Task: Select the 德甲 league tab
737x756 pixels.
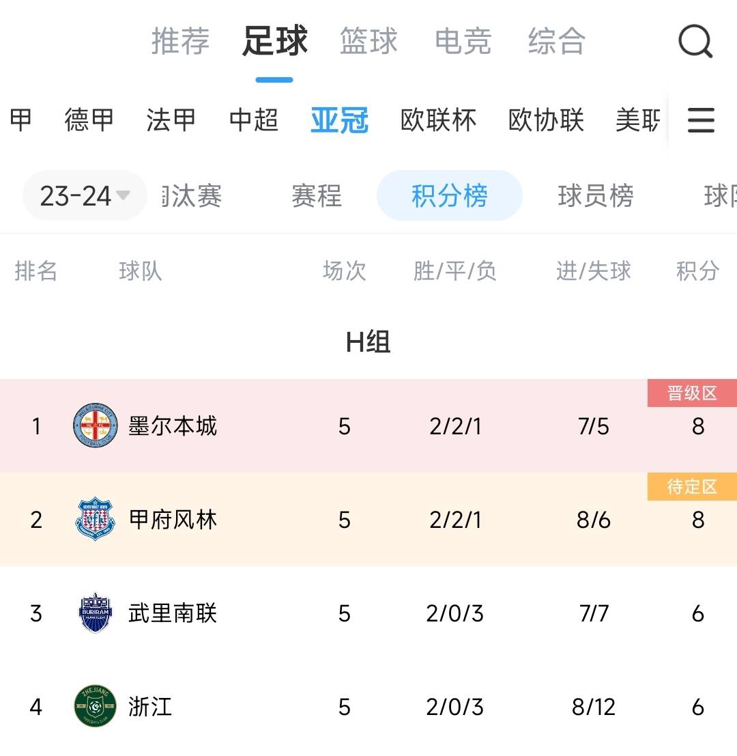Action: coord(89,120)
